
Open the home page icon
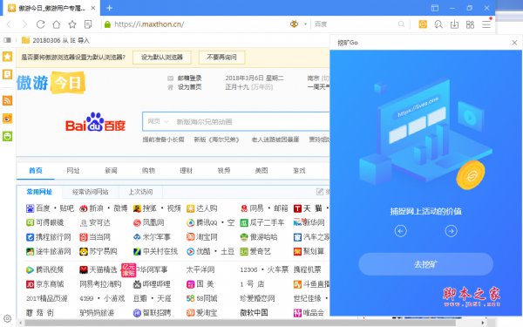point(57,24)
